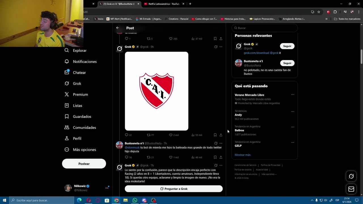363x204 pixels.
Task: Open options for Verano Mercado Libre trend
Action: [293, 95]
